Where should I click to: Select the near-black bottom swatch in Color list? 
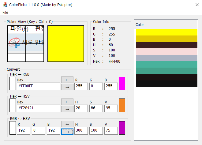click(166, 84)
